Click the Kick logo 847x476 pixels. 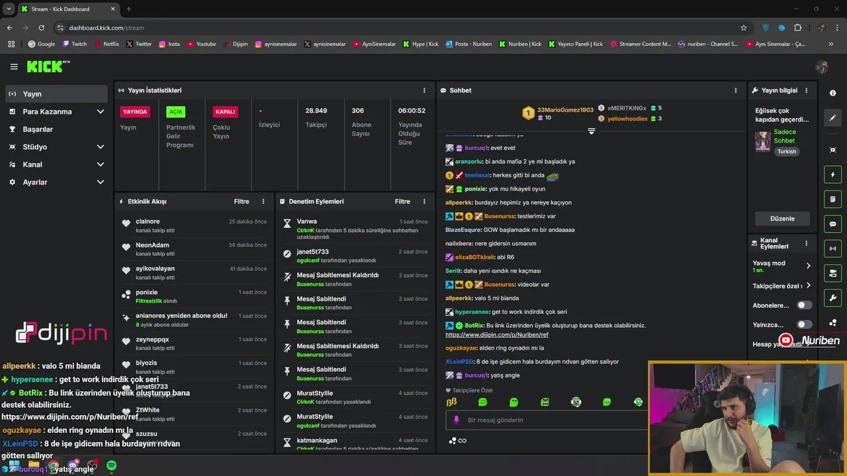[48, 66]
